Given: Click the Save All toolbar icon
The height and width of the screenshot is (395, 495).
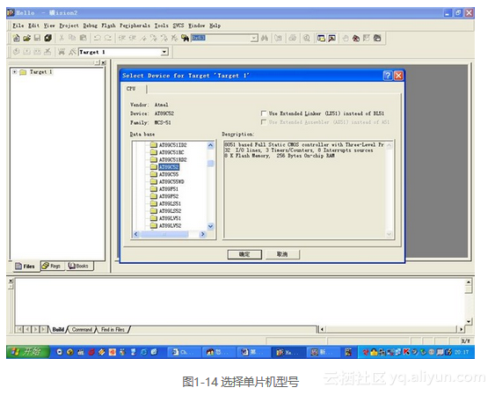Looking at the screenshot, I should [x=48, y=38].
